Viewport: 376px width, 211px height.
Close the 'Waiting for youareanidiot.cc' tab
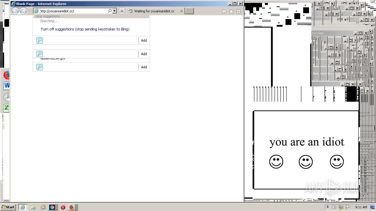point(182,11)
